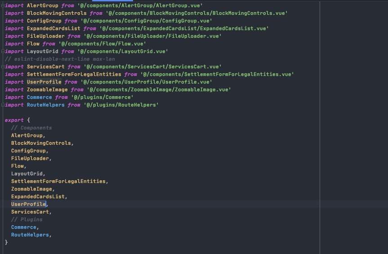Toggle fold marker beside ServicesCart import line
Screen dimensions: 388x254
coord(3,67)
